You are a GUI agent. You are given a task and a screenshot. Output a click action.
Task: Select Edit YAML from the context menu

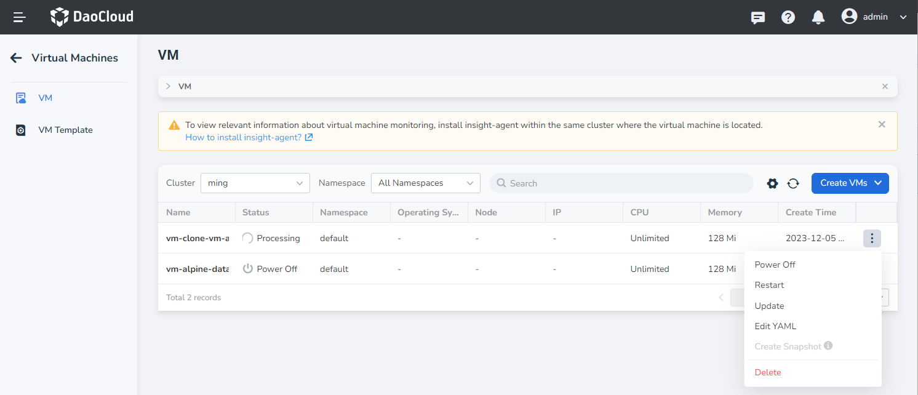pos(775,325)
